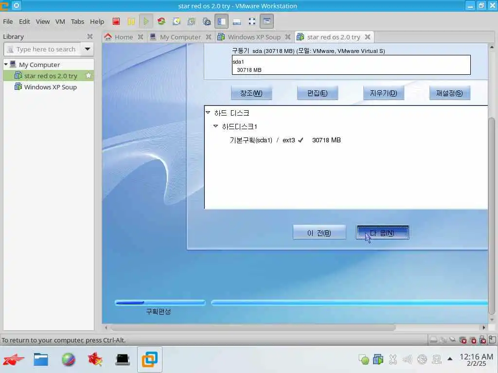Click the hard disk status bar icon
This screenshot has width=498, height=373.
click(433, 340)
